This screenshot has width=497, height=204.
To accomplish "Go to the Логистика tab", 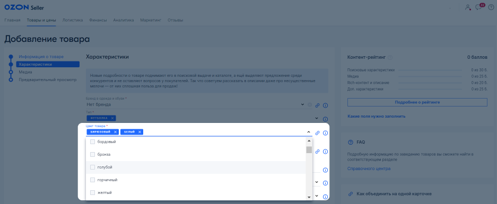I will 73,20.
